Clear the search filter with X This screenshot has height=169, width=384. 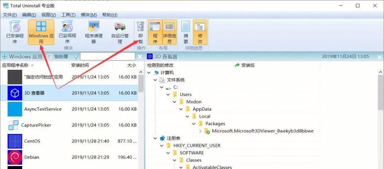(x=140, y=57)
